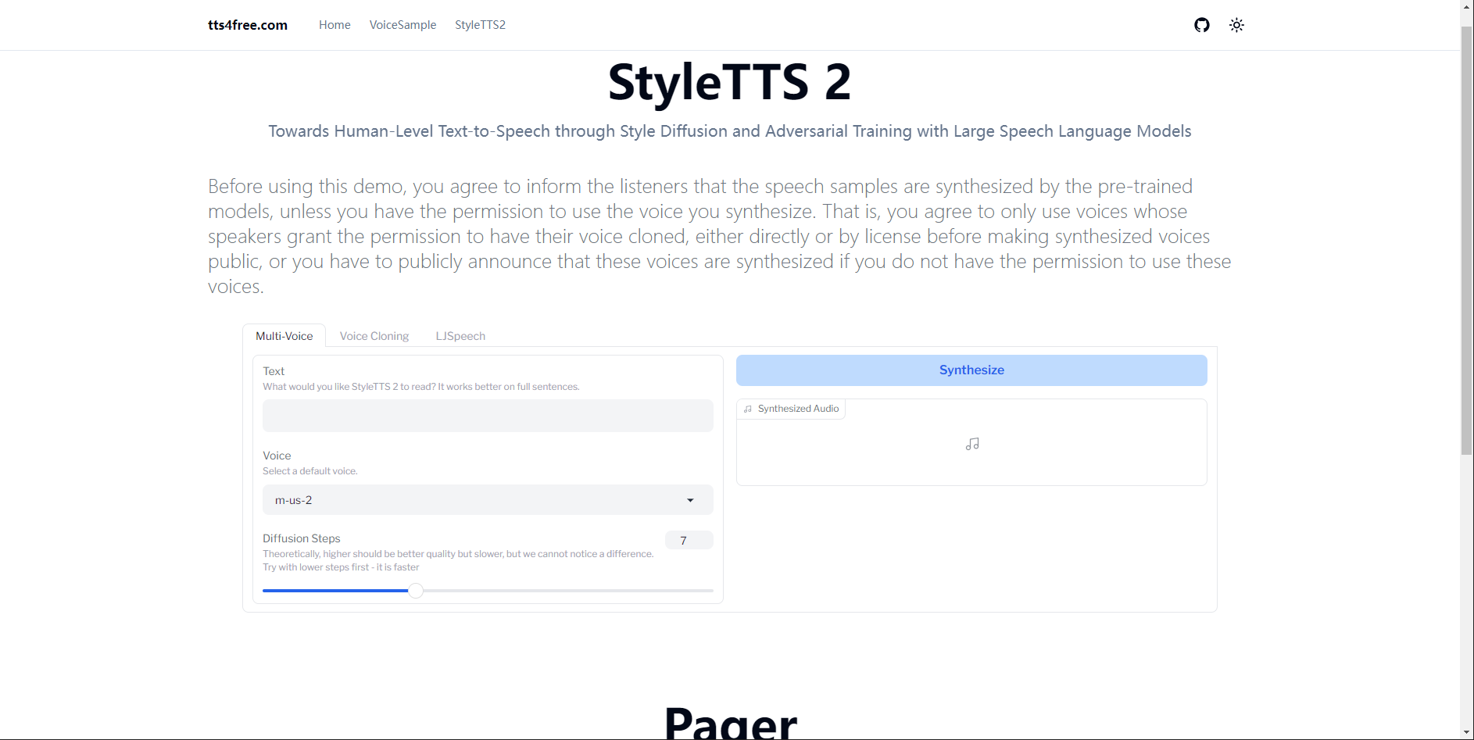Viewport: 1474px width, 740px height.
Task: Click the Voice dropdown arrow
Action: click(690, 500)
